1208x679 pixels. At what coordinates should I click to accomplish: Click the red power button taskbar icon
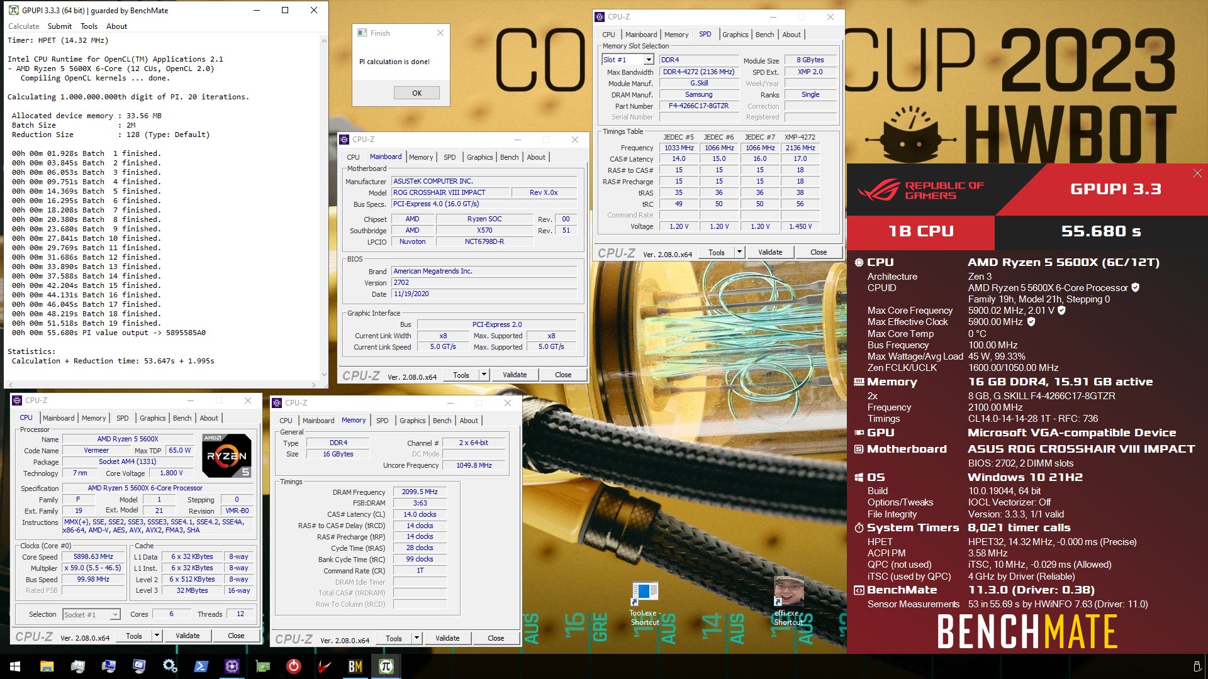click(x=293, y=666)
